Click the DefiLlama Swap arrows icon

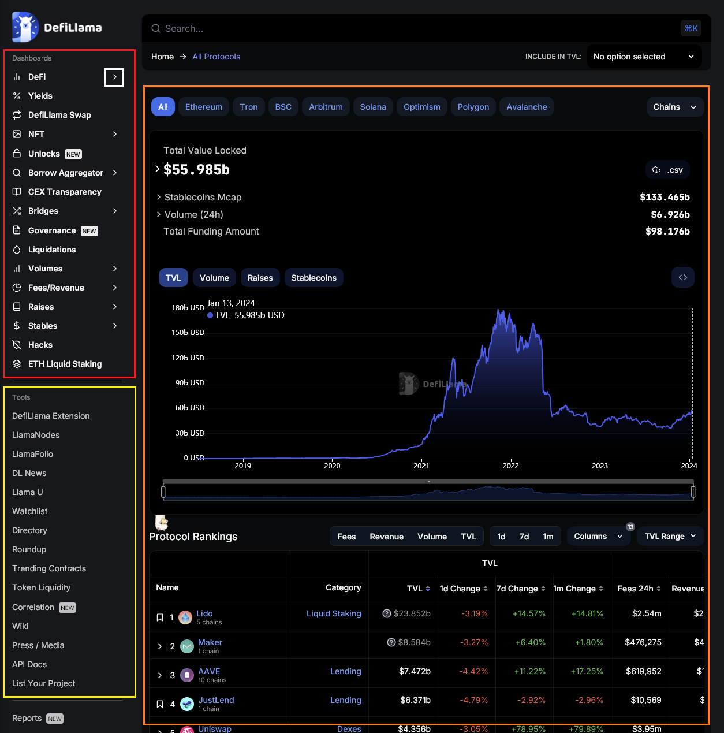tap(17, 115)
